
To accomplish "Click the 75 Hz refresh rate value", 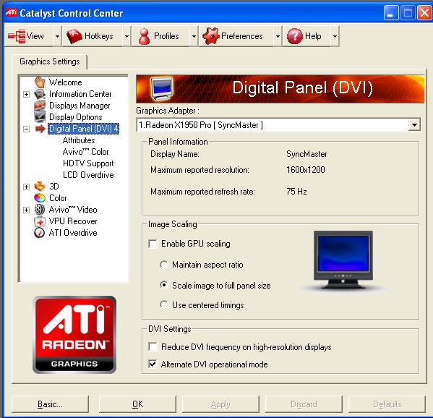I will click(296, 192).
